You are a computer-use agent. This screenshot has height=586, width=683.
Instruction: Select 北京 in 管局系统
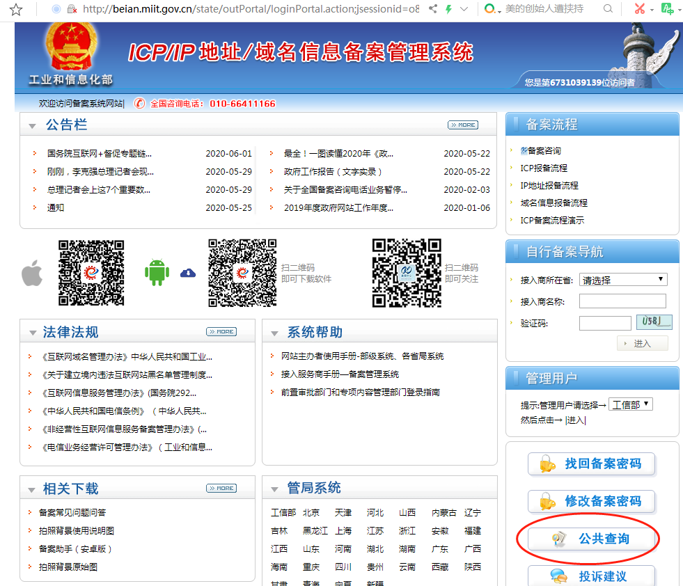click(311, 512)
